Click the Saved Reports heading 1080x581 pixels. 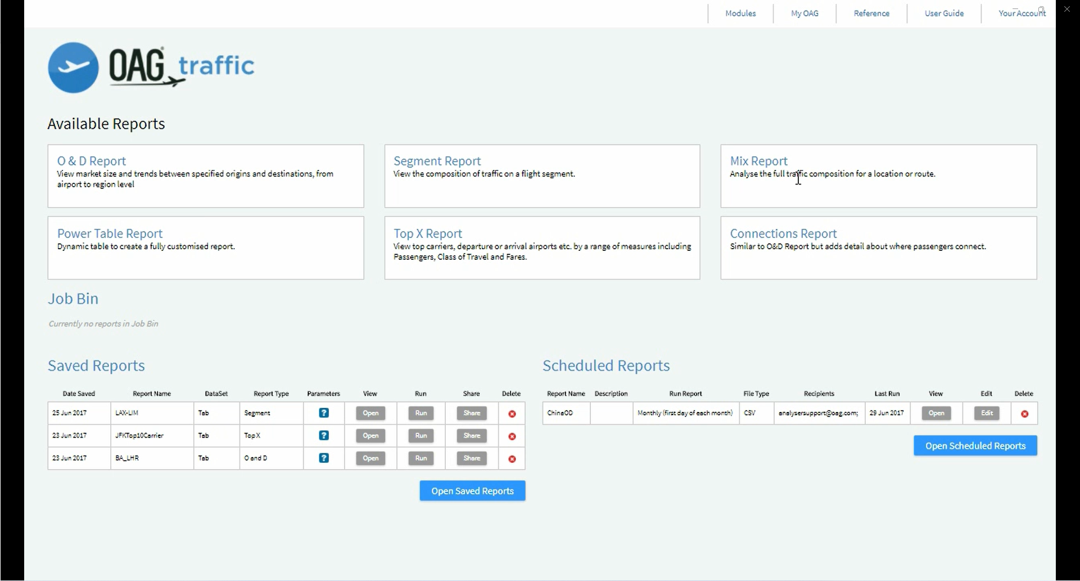click(96, 366)
